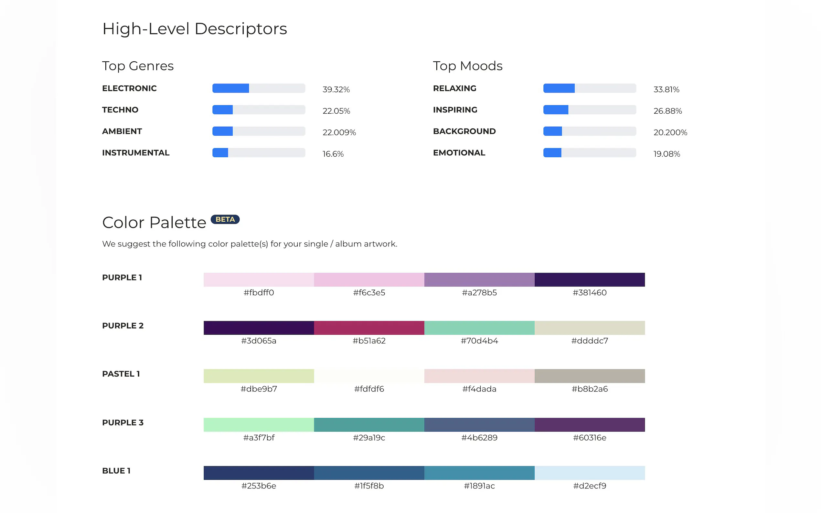Click the Electronic genre progress bar
821x513 pixels.
(259, 88)
